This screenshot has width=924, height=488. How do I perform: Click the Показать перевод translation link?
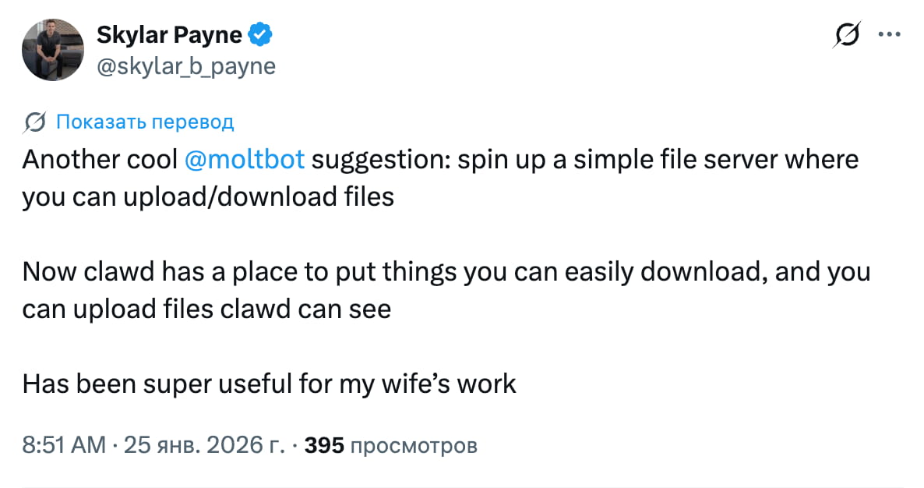click(145, 122)
